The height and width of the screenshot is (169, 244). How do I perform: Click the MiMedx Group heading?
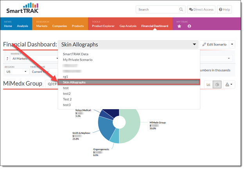coord(23,84)
